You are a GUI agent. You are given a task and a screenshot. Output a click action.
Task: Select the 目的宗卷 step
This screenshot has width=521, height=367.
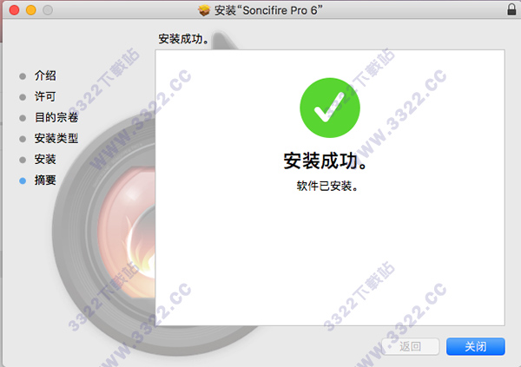click(56, 117)
